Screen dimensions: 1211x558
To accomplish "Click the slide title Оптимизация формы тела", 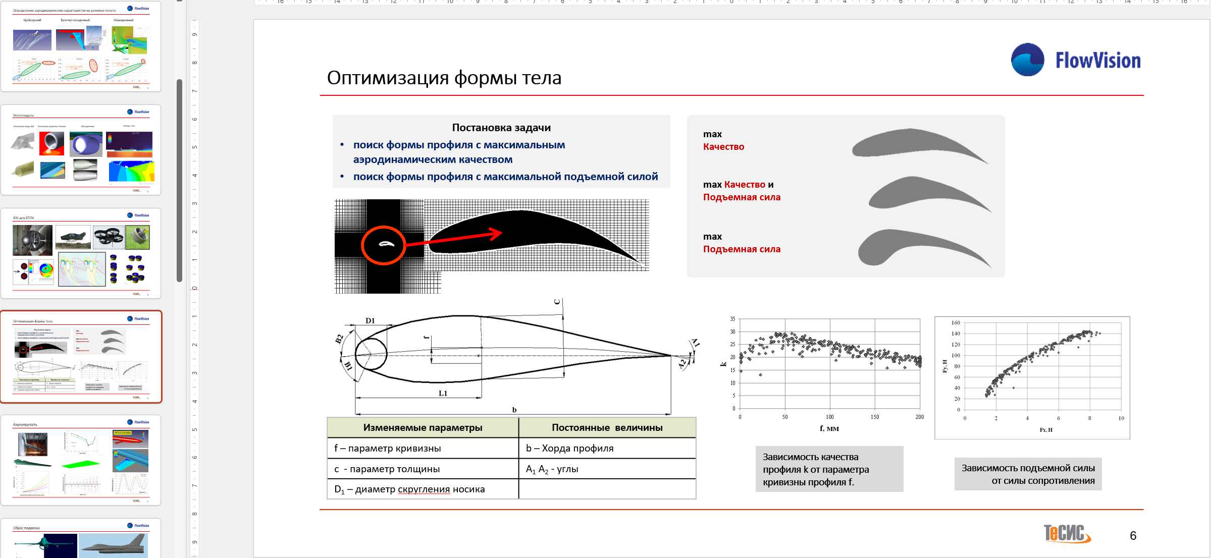I will click(x=444, y=78).
